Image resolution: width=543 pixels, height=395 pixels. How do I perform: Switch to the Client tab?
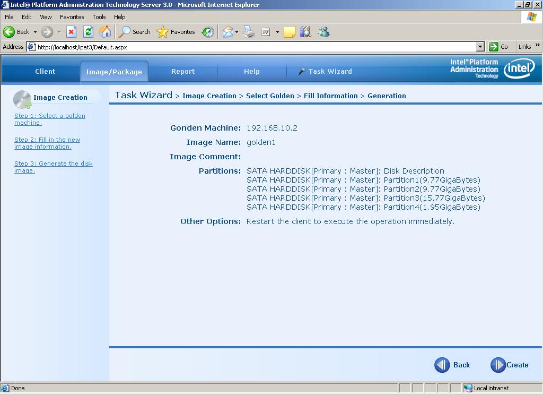tap(45, 72)
